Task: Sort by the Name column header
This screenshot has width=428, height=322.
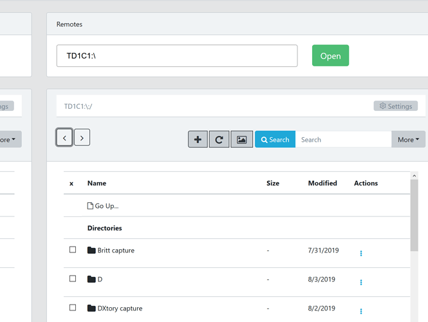Action: (97, 183)
